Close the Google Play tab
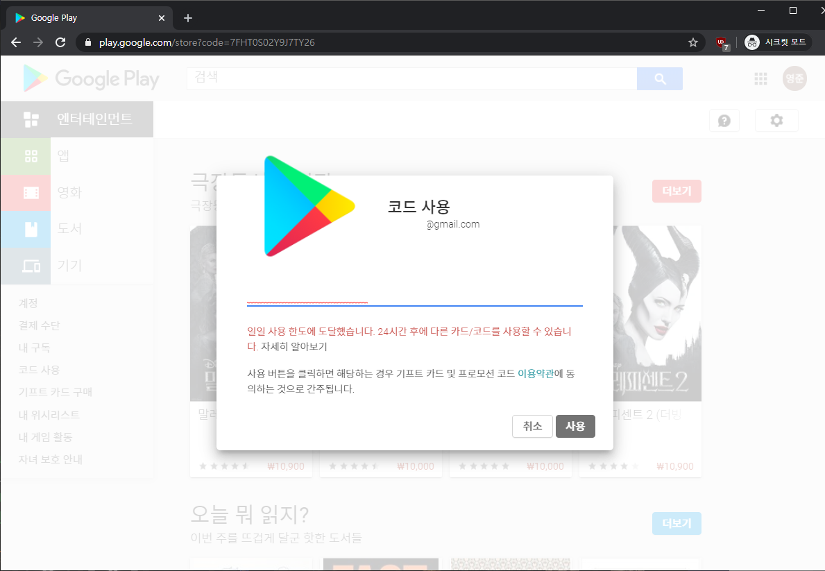Screen dimensions: 825x571 162,18
